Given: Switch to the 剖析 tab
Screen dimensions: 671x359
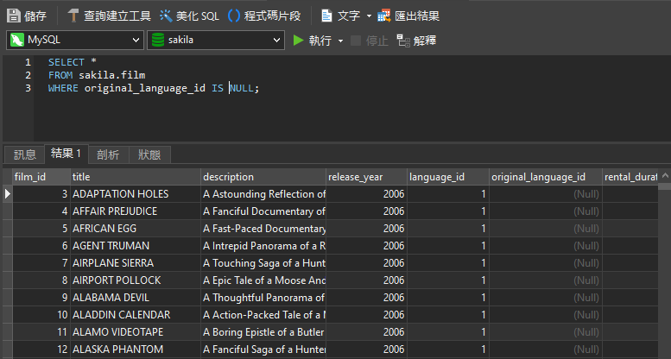Looking at the screenshot, I should (108, 154).
